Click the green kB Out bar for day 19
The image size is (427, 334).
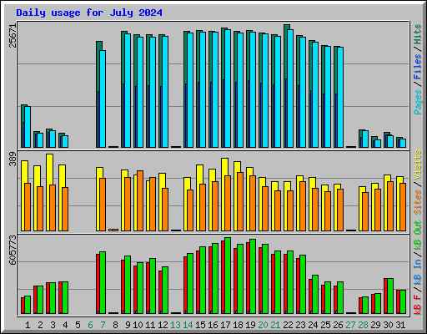point(253,276)
